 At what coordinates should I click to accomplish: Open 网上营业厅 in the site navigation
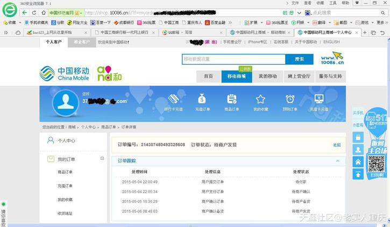(299, 76)
